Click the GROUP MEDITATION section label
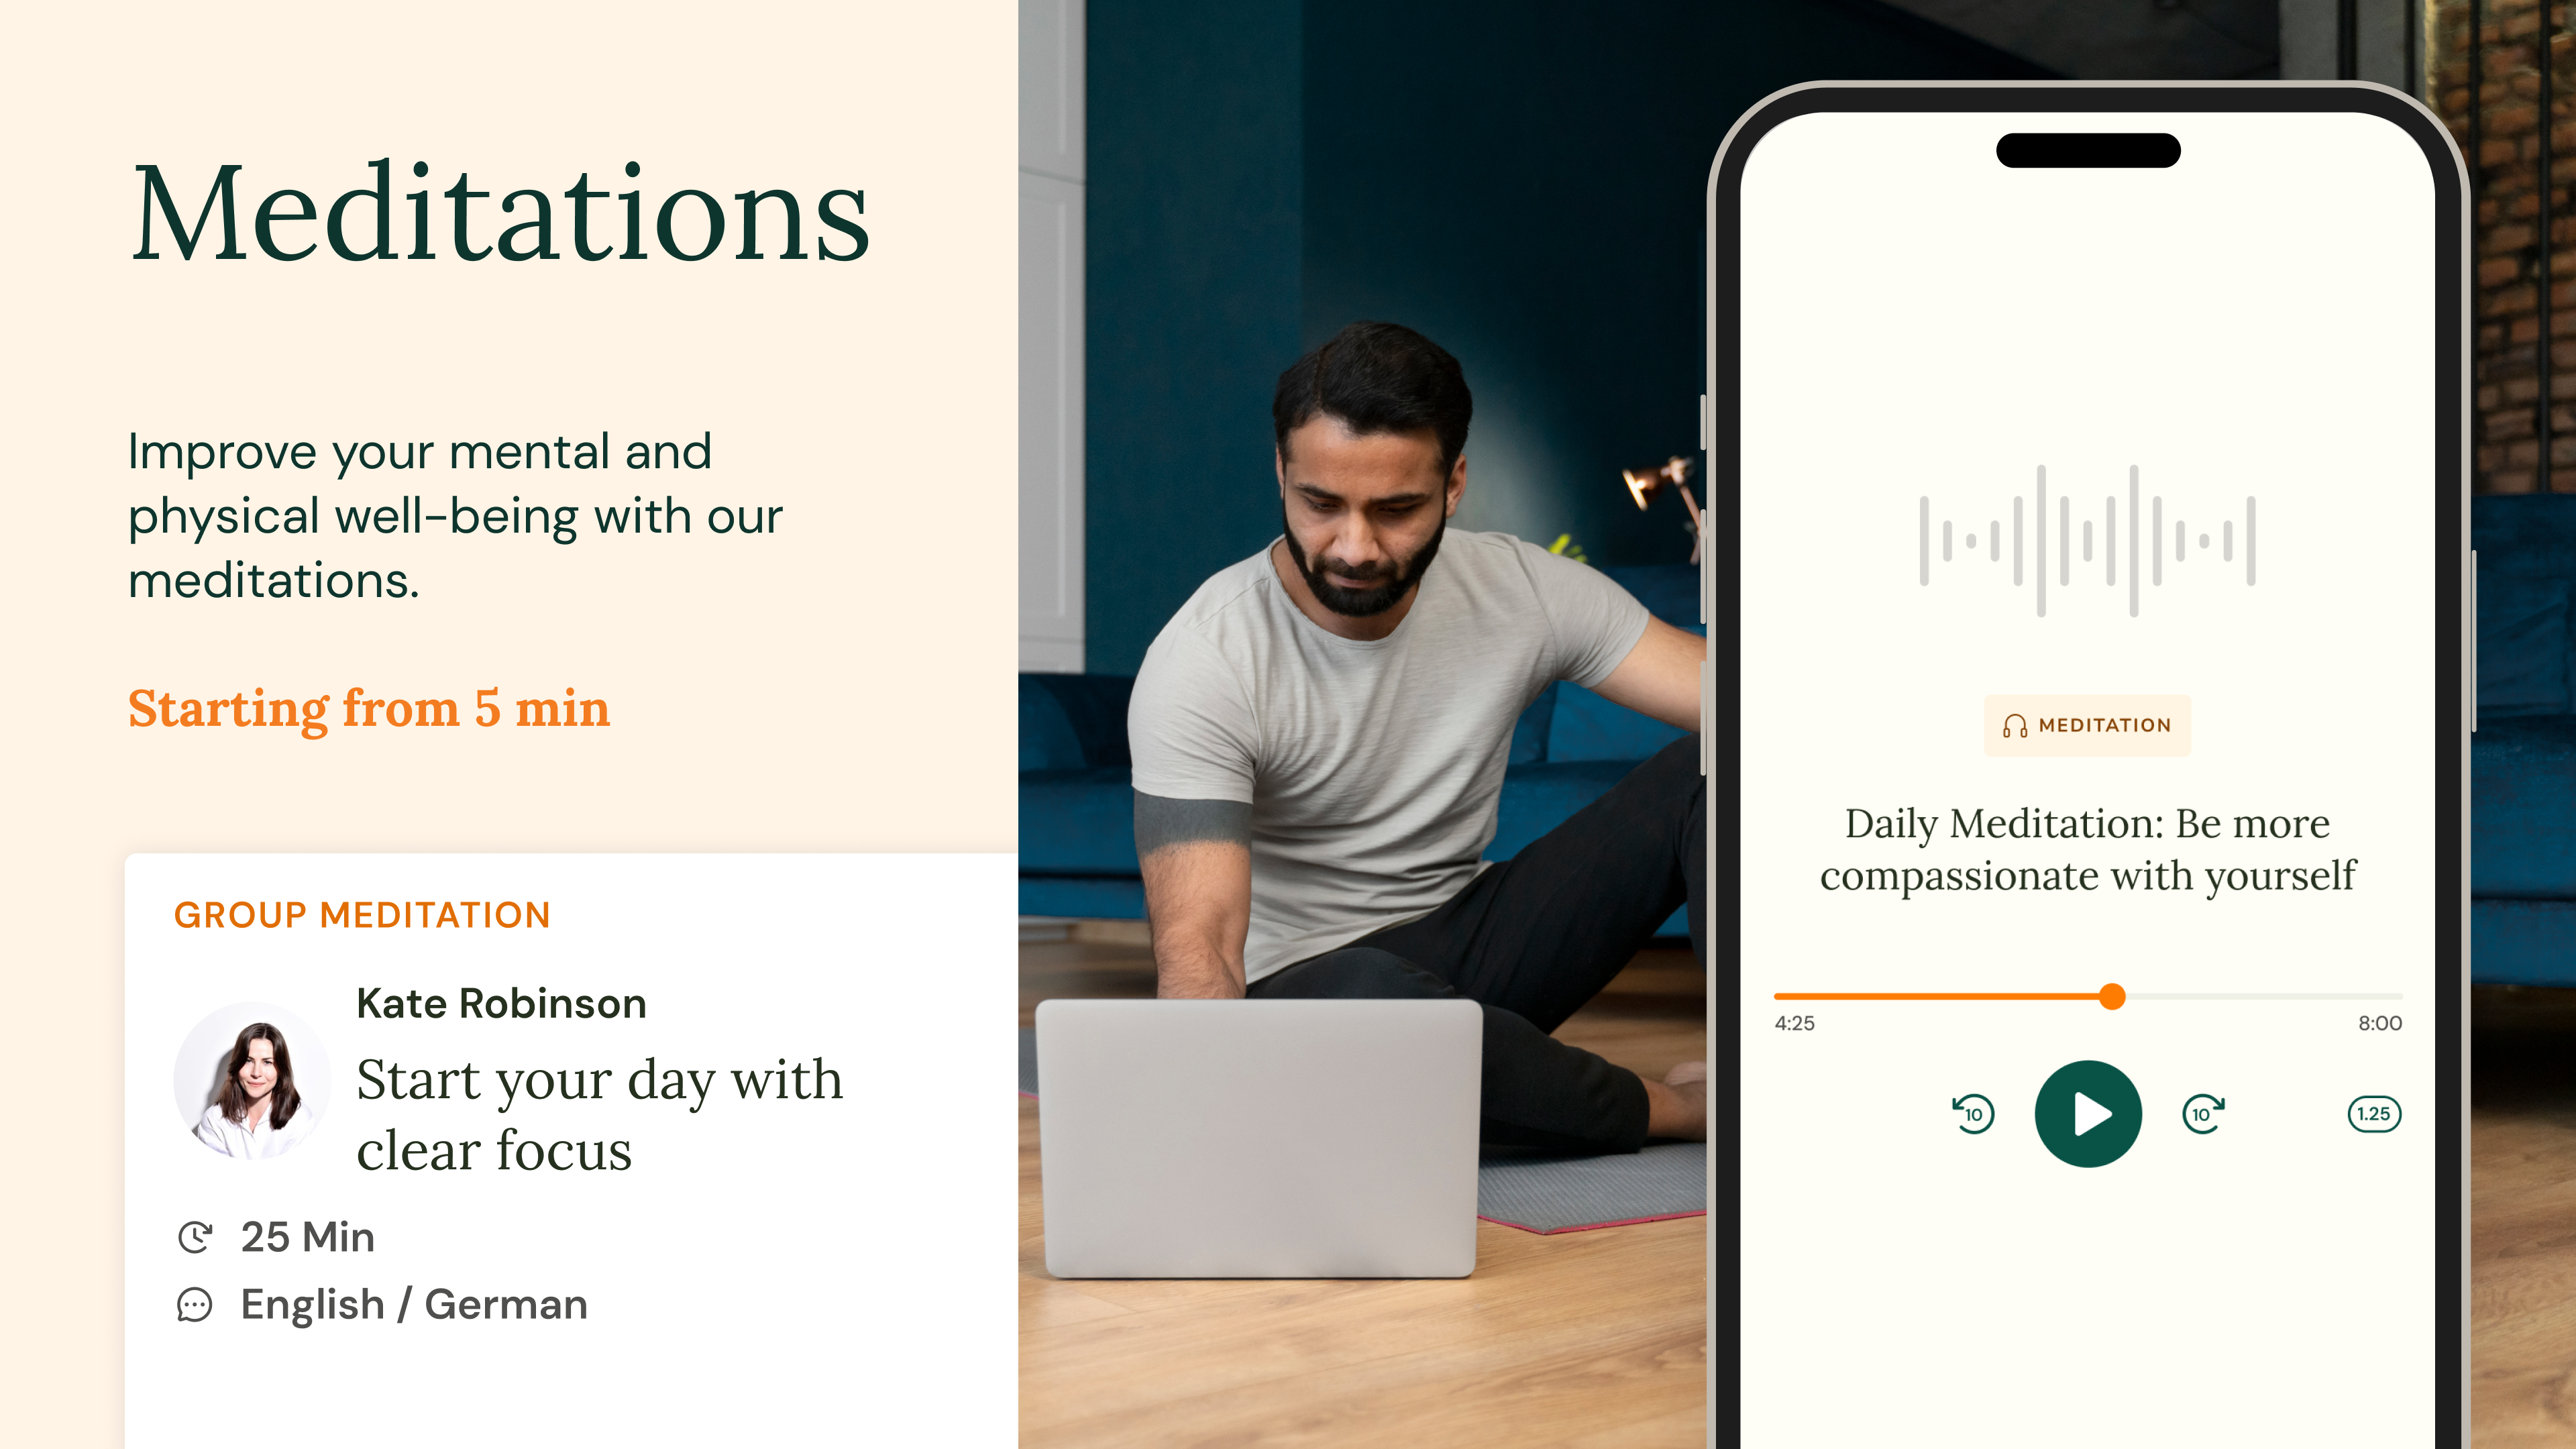The width and height of the screenshot is (2576, 1449). (x=363, y=915)
